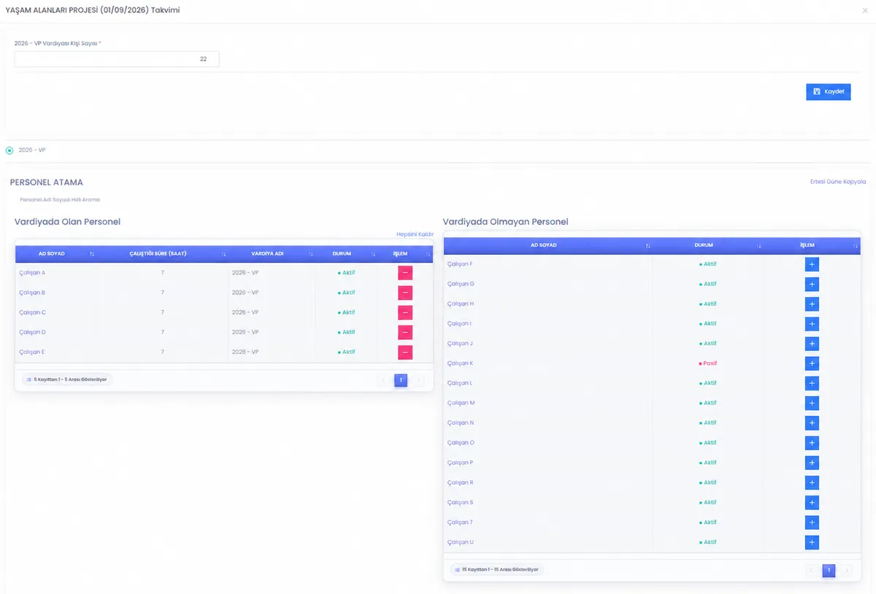Add Çalışan T to the shift
This screenshot has height=594, width=876.
coord(812,522)
